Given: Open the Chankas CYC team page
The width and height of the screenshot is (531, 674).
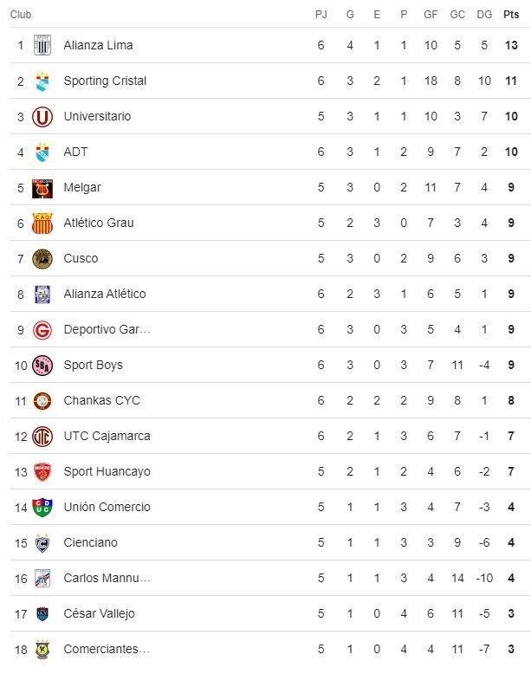Looking at the screenshot, I should point(101,400).
